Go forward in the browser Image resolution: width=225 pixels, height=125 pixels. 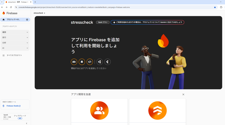[6, 7]
